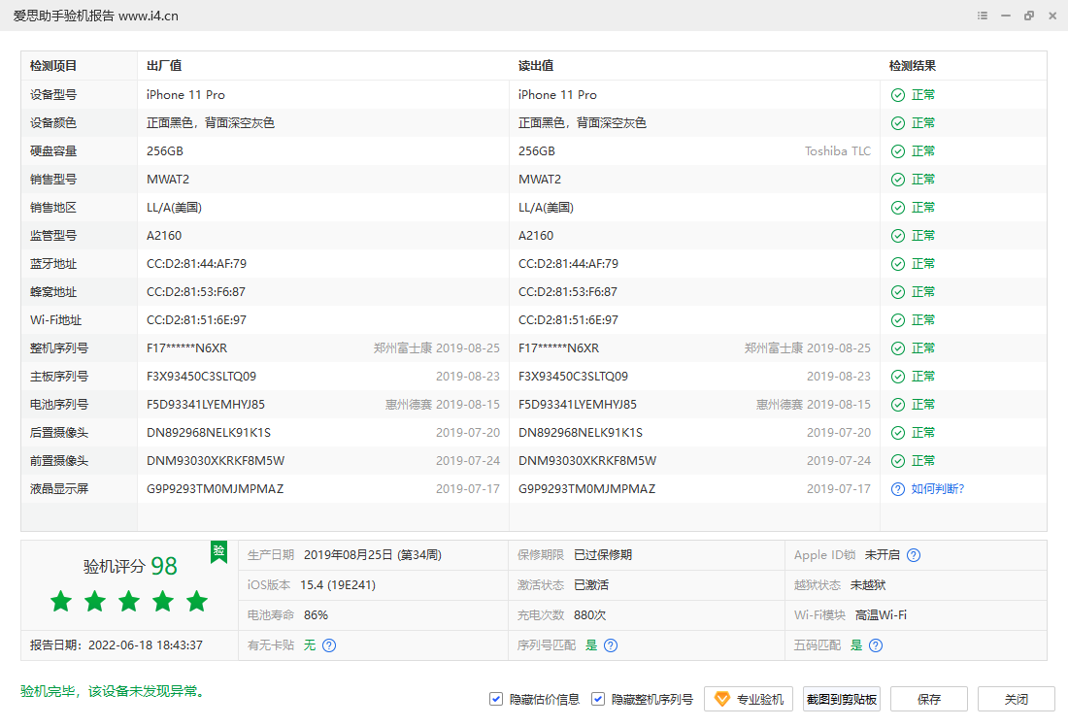Select G9P9293TM0MJMPMAZ under 出厂值
The width and height of the screenshot is (1068, 727).
tap(216, 489)
